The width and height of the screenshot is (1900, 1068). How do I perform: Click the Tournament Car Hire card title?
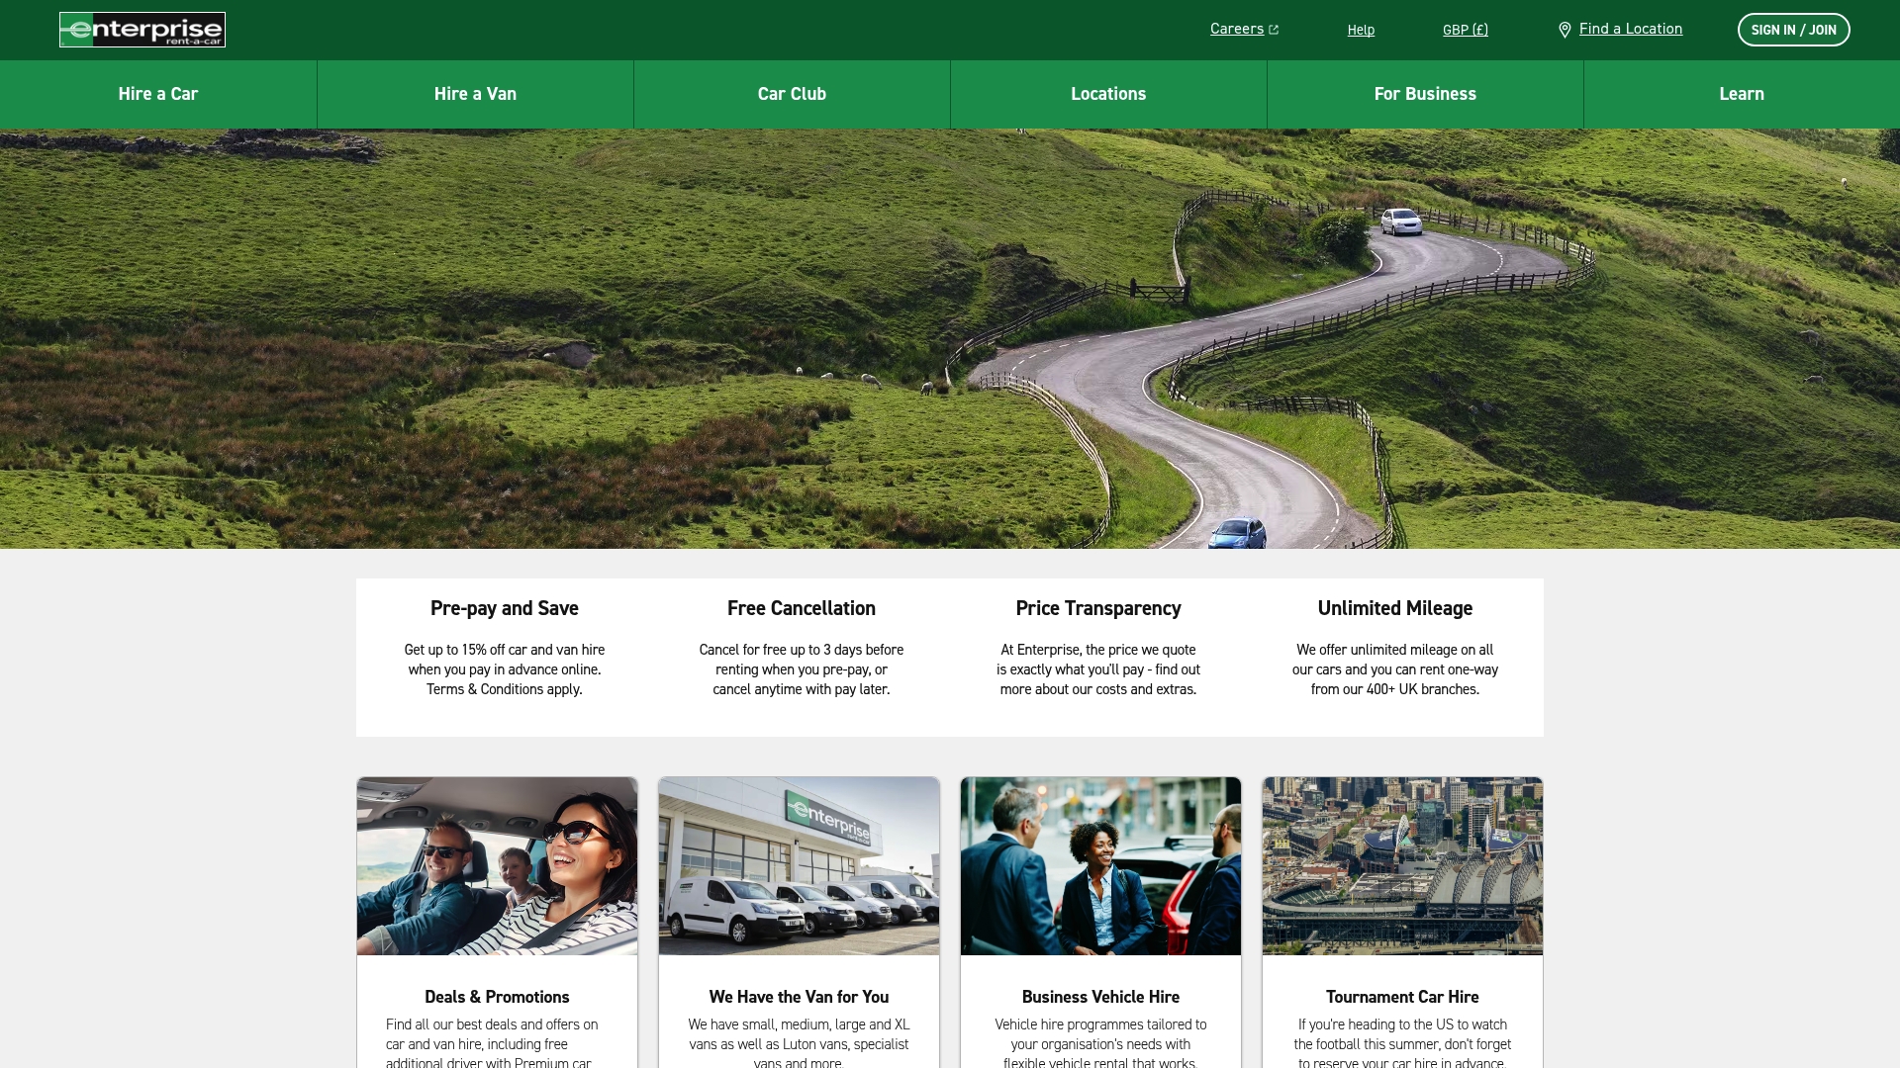tap(1402, 997)
